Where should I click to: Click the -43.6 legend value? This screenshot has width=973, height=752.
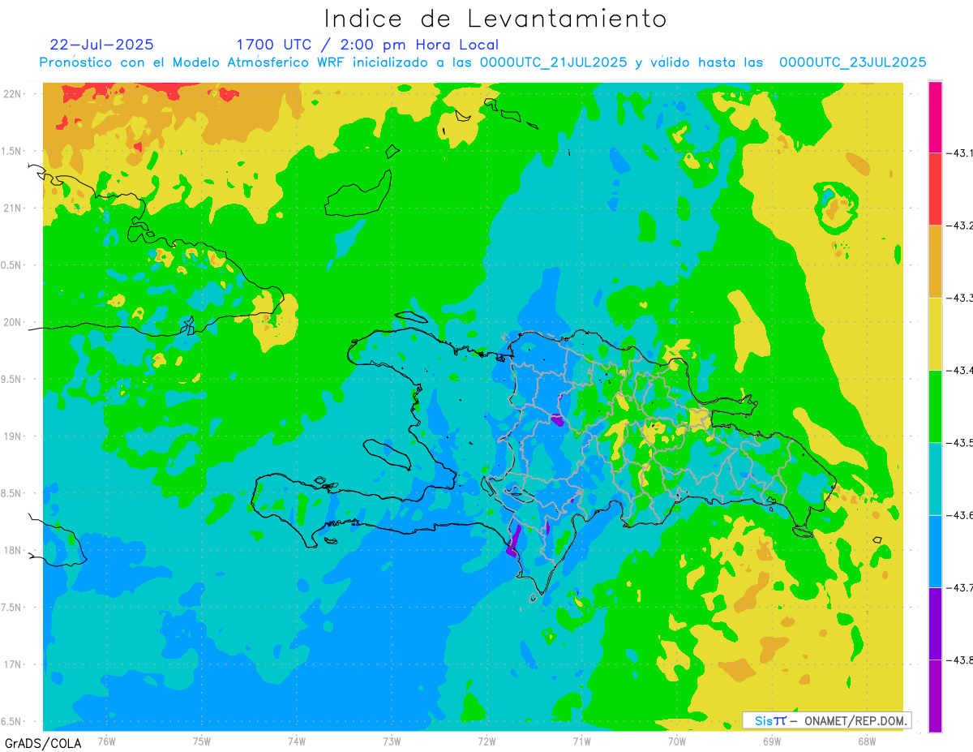958,515
